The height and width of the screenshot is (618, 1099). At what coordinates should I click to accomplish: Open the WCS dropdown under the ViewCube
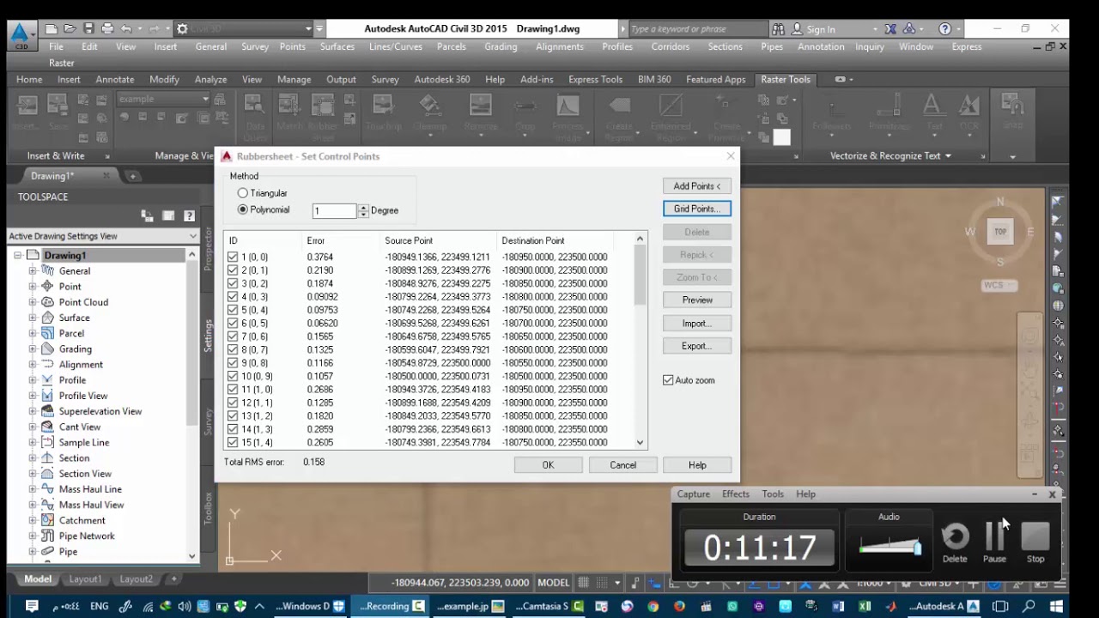pyautogui.click(x=999, y=285)
